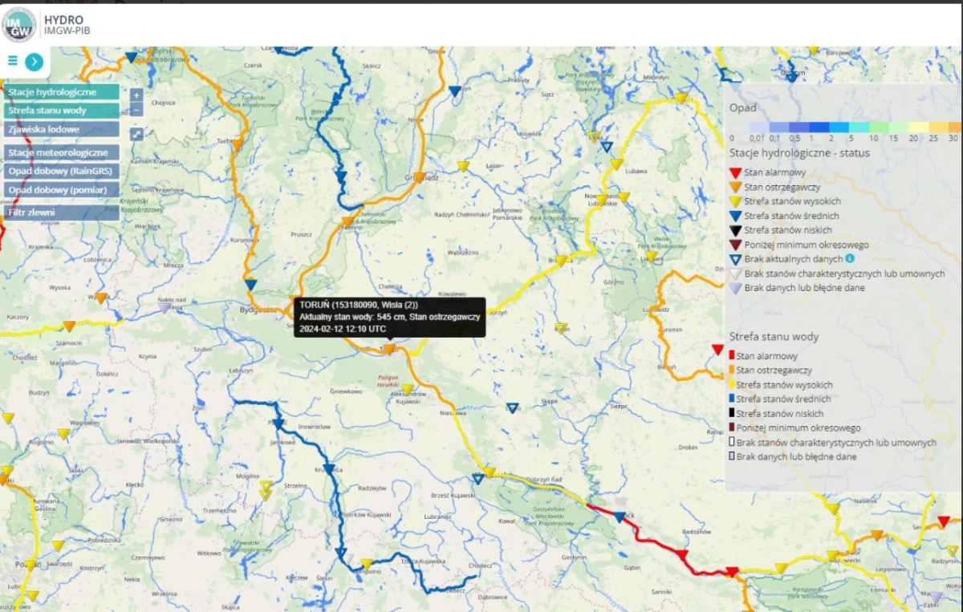Select the red alarm marker near Bieżuń

point(717,350)
